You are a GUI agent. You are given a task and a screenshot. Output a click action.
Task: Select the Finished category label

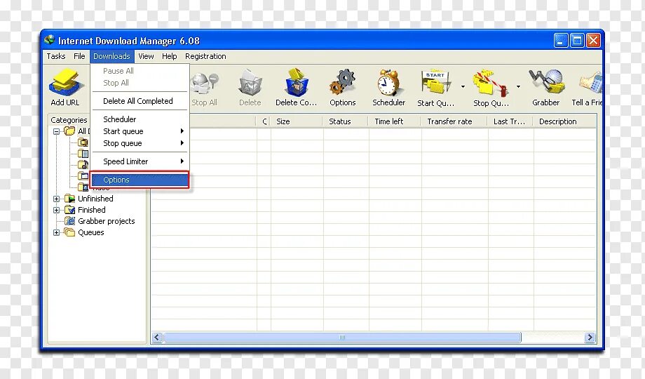[92, 210]
